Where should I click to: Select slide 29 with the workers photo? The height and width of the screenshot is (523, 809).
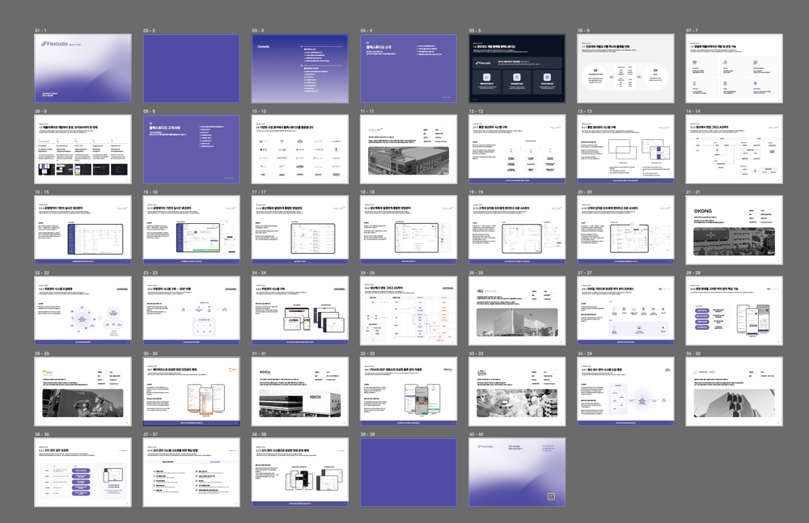point(83,391)
